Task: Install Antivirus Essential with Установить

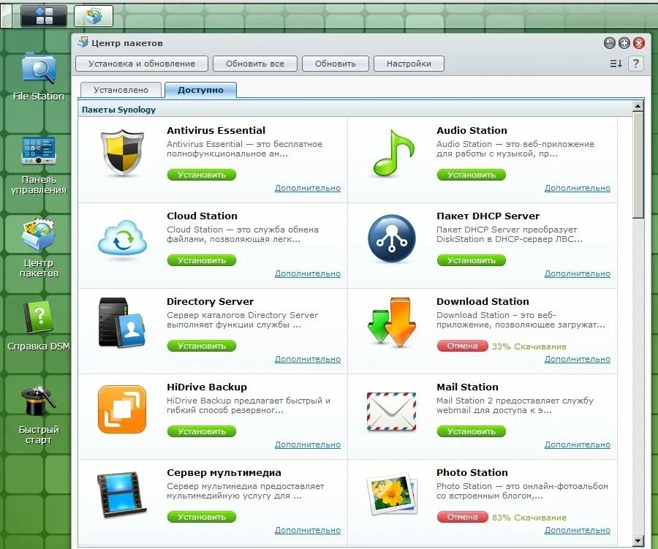Action: coord(202,175)
